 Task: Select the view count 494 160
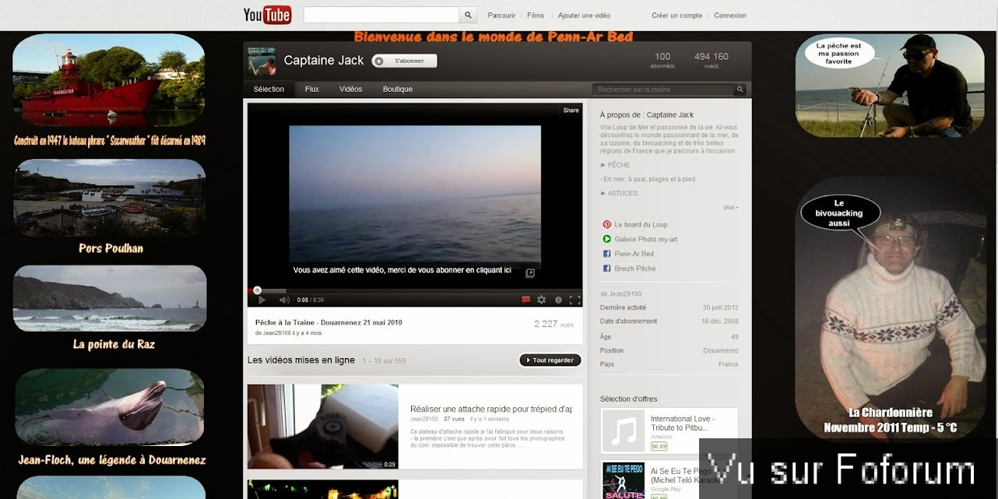(712, 57)
